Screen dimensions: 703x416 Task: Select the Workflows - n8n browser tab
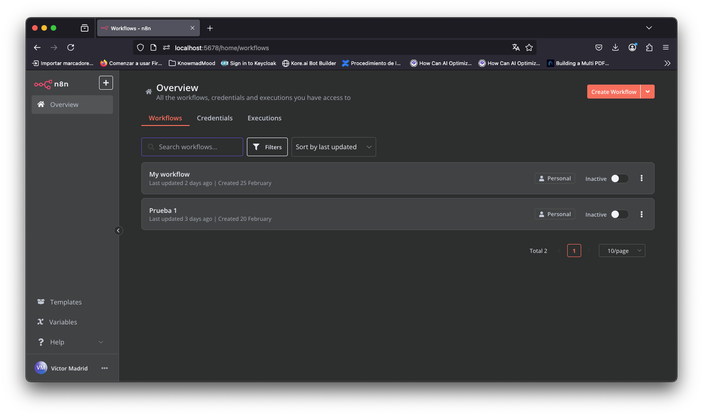[148, 28]
